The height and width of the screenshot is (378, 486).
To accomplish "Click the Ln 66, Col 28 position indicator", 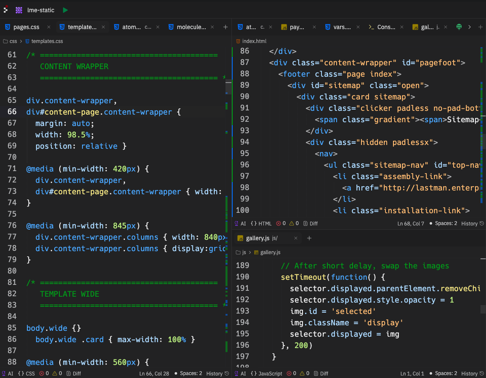I will [x=154, y=373].
